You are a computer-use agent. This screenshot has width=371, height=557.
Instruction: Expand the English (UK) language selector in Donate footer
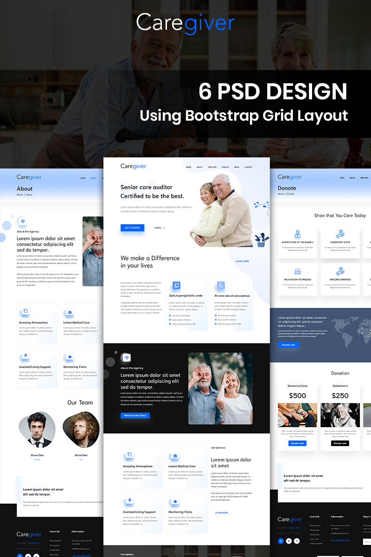pos(295,528)
